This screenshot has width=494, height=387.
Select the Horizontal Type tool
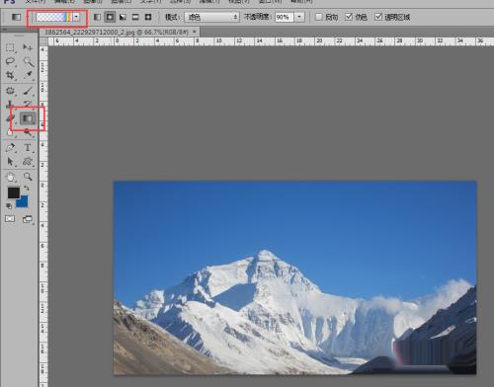28,148
